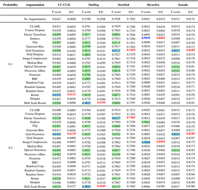The width and height of the screenshot is (198, 190).
Task: Click the red 0.7469 MosMed IoU value
Action: coord(131,117)
